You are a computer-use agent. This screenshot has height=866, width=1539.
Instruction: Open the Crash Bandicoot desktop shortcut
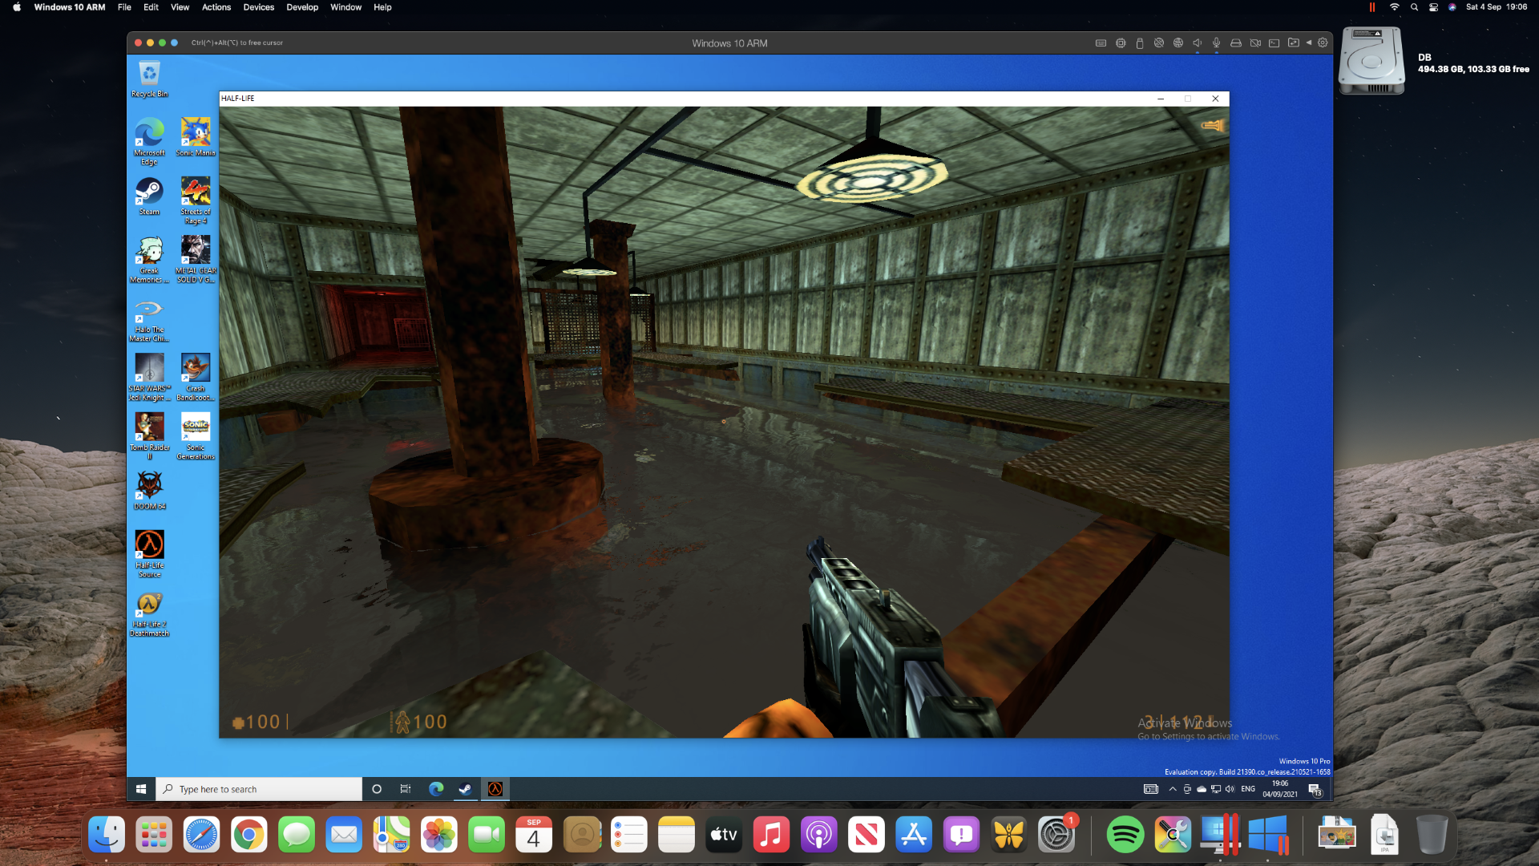[196, 378]
